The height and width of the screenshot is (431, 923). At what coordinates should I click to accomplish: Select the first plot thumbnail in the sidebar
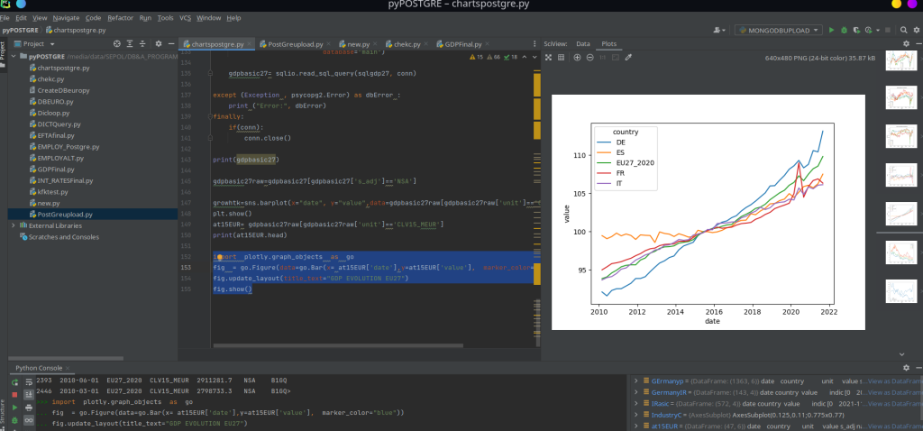(900, 60)
